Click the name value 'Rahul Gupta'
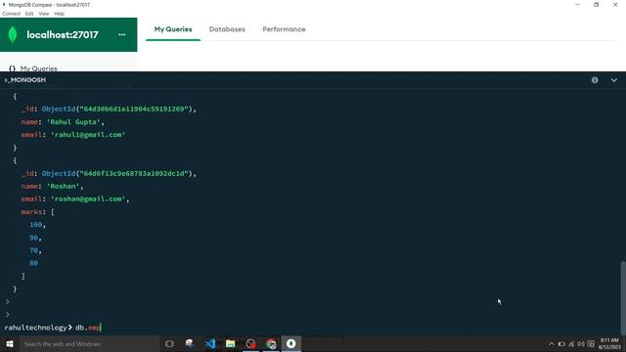The image size is (626, 352). point(73,121)
